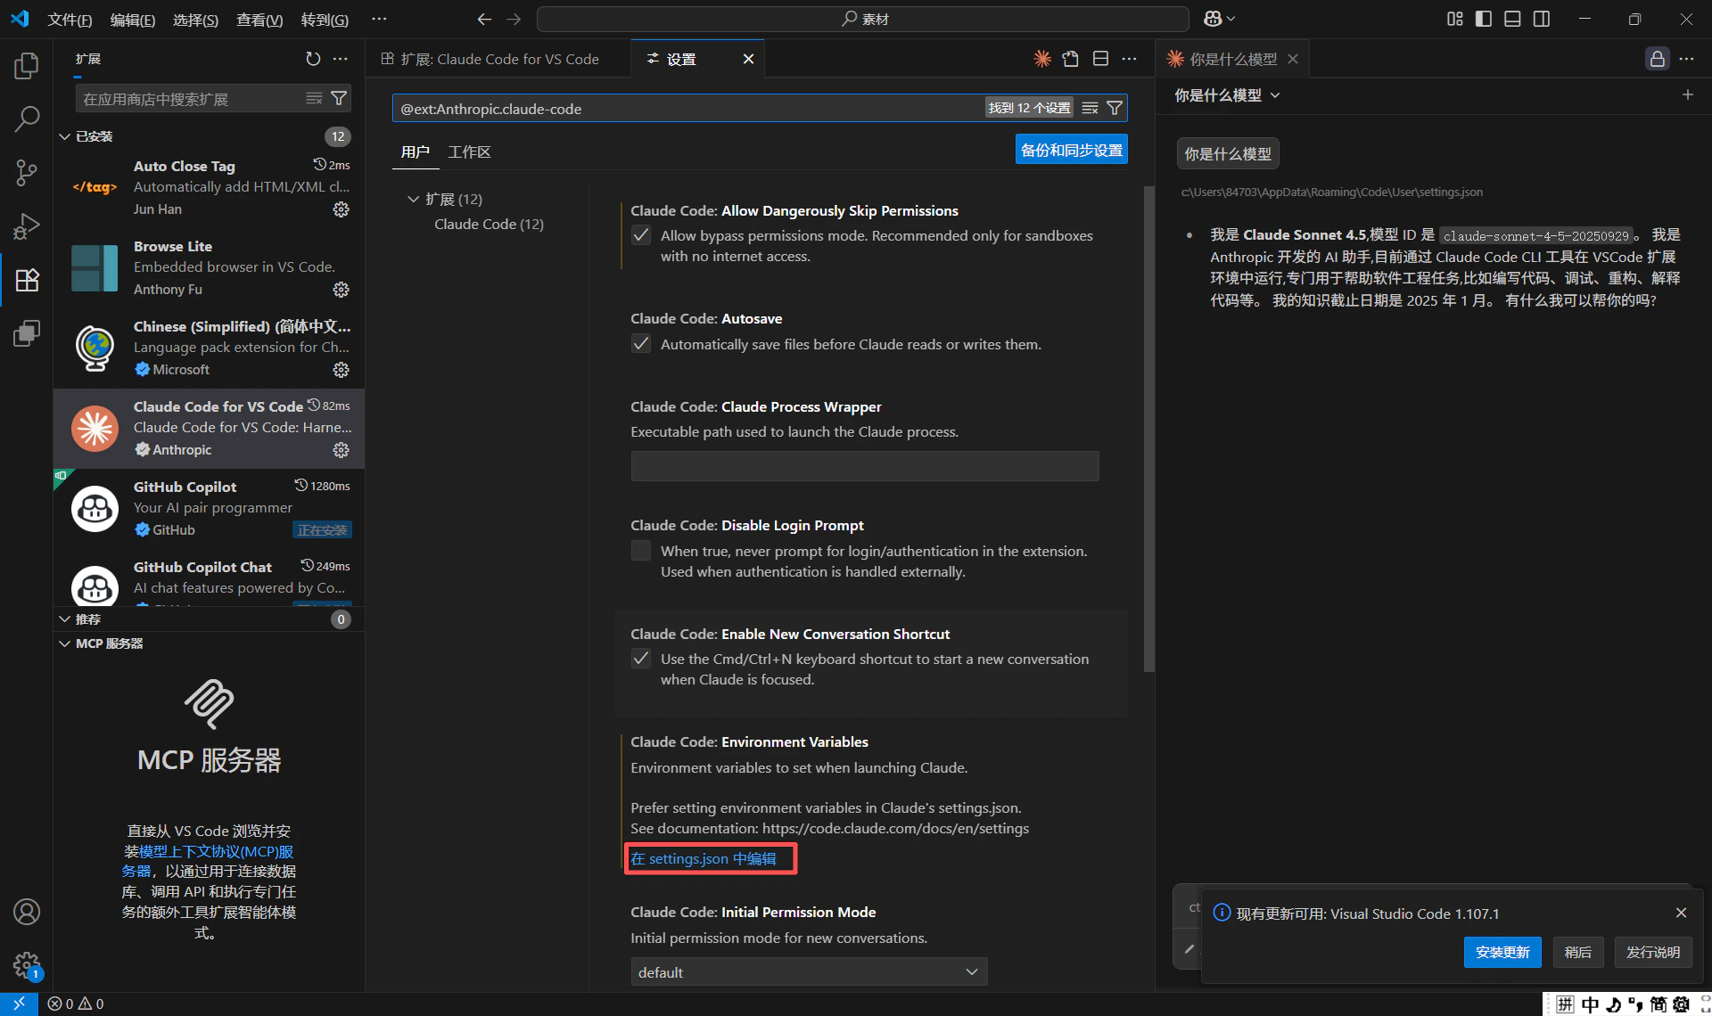This screenshot has height=1016, width=1712.
Task: Open the 文件(F) menu
Action: [69, 19]
